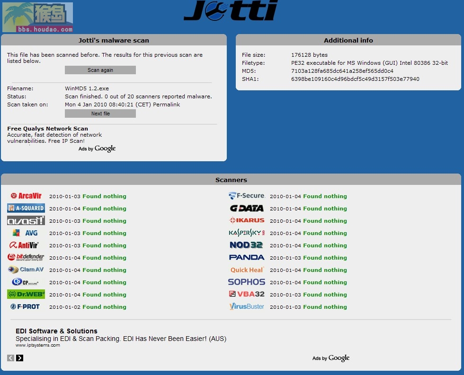Click the scan status result text
The height and width of the screenshot is (375, 464).
point(138,96)
